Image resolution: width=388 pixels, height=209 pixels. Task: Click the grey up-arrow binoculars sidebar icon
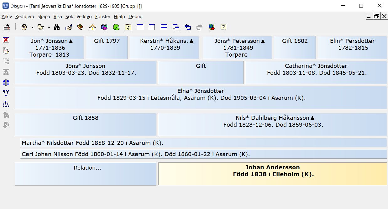[6, 114]
